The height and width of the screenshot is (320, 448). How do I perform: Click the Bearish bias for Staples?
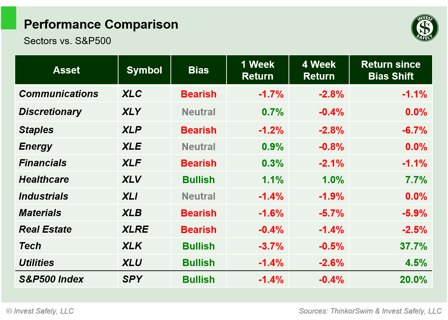pyautogui.click(x=199, y=130)
